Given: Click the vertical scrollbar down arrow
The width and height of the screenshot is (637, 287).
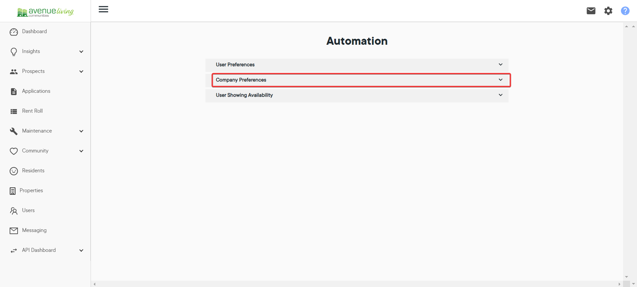Looking at the screenshot, I should point(626,277).
